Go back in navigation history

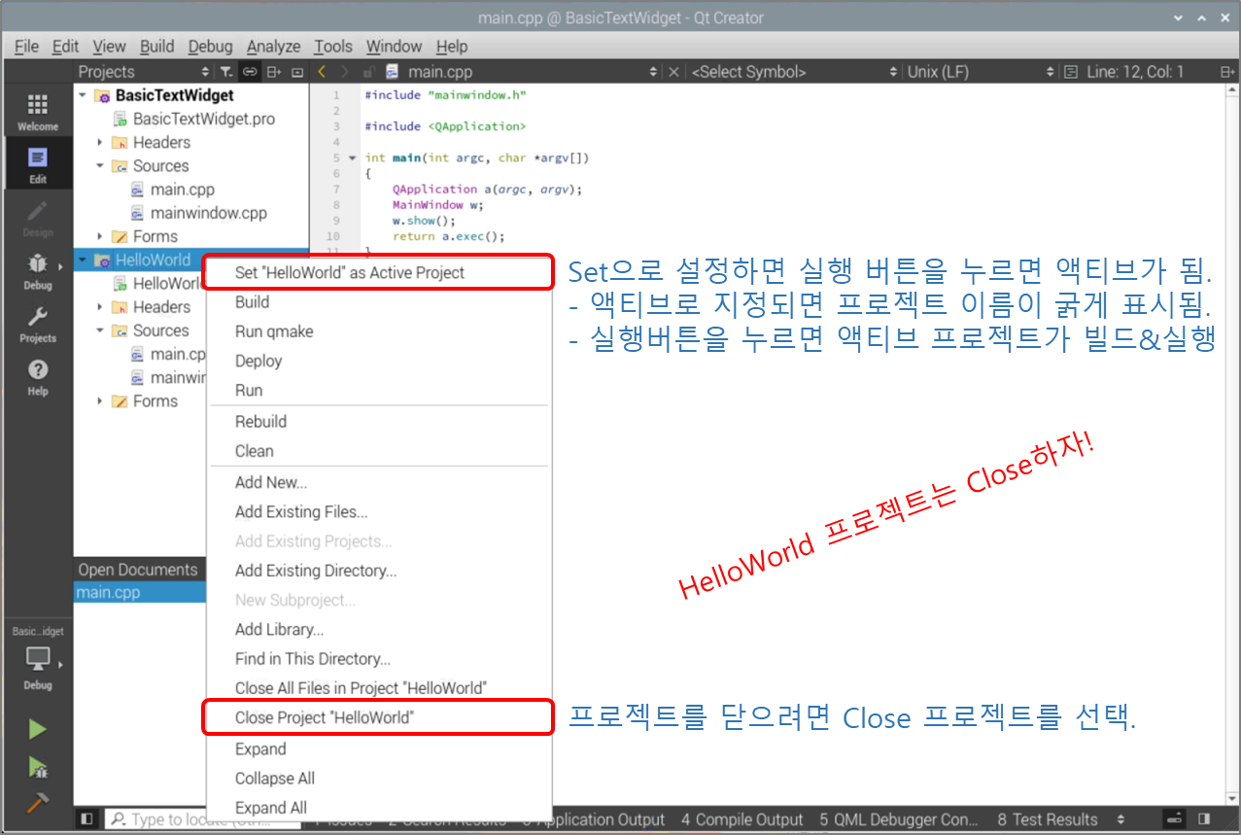[x=323, y=72]
